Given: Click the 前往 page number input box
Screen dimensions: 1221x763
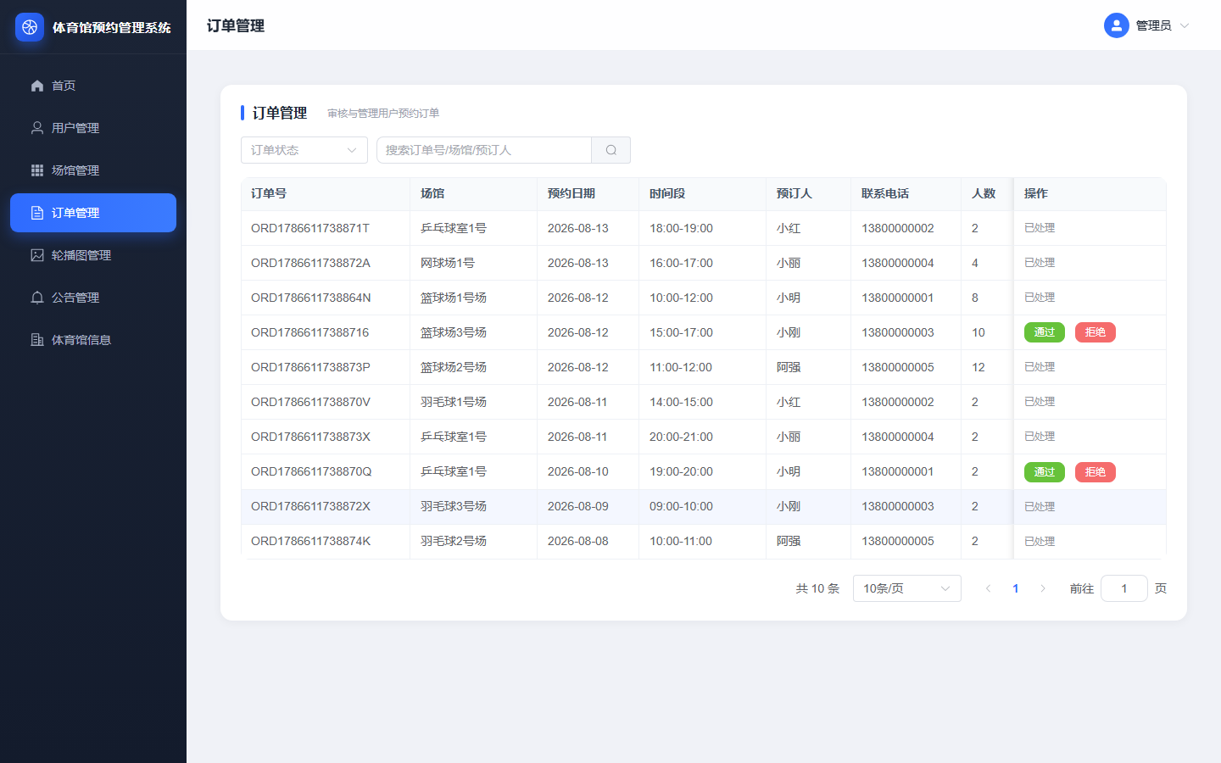Looking at the screenshot, I should pyautogui.click(x=1124, y=588).
